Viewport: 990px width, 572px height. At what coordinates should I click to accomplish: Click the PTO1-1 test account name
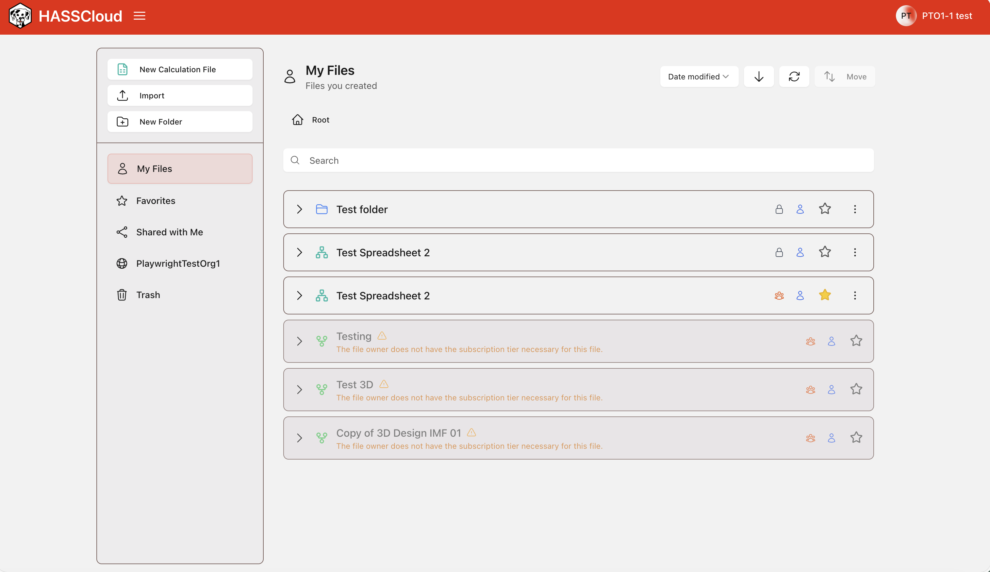tap(947, 16)
